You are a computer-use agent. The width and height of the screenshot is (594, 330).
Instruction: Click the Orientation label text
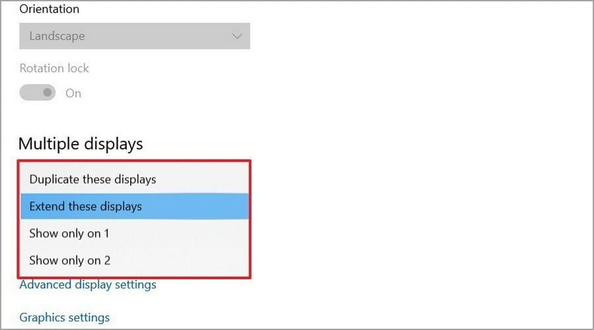(x=49, y=9)
